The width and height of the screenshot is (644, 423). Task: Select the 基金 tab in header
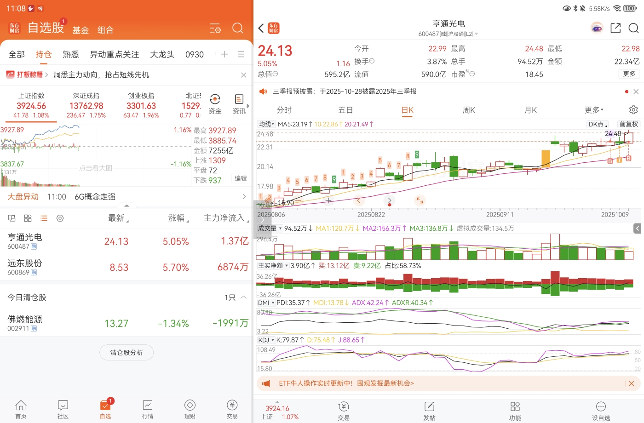coord(80,30)
